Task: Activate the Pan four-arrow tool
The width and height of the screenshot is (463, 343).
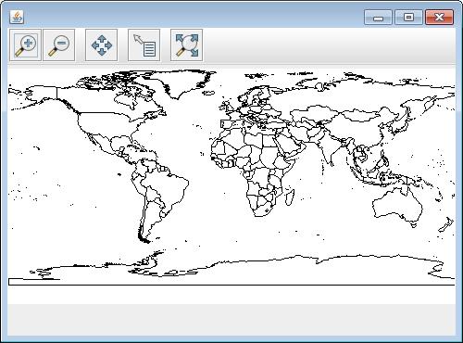Action: pyautogui.click(x=101, y=45)
